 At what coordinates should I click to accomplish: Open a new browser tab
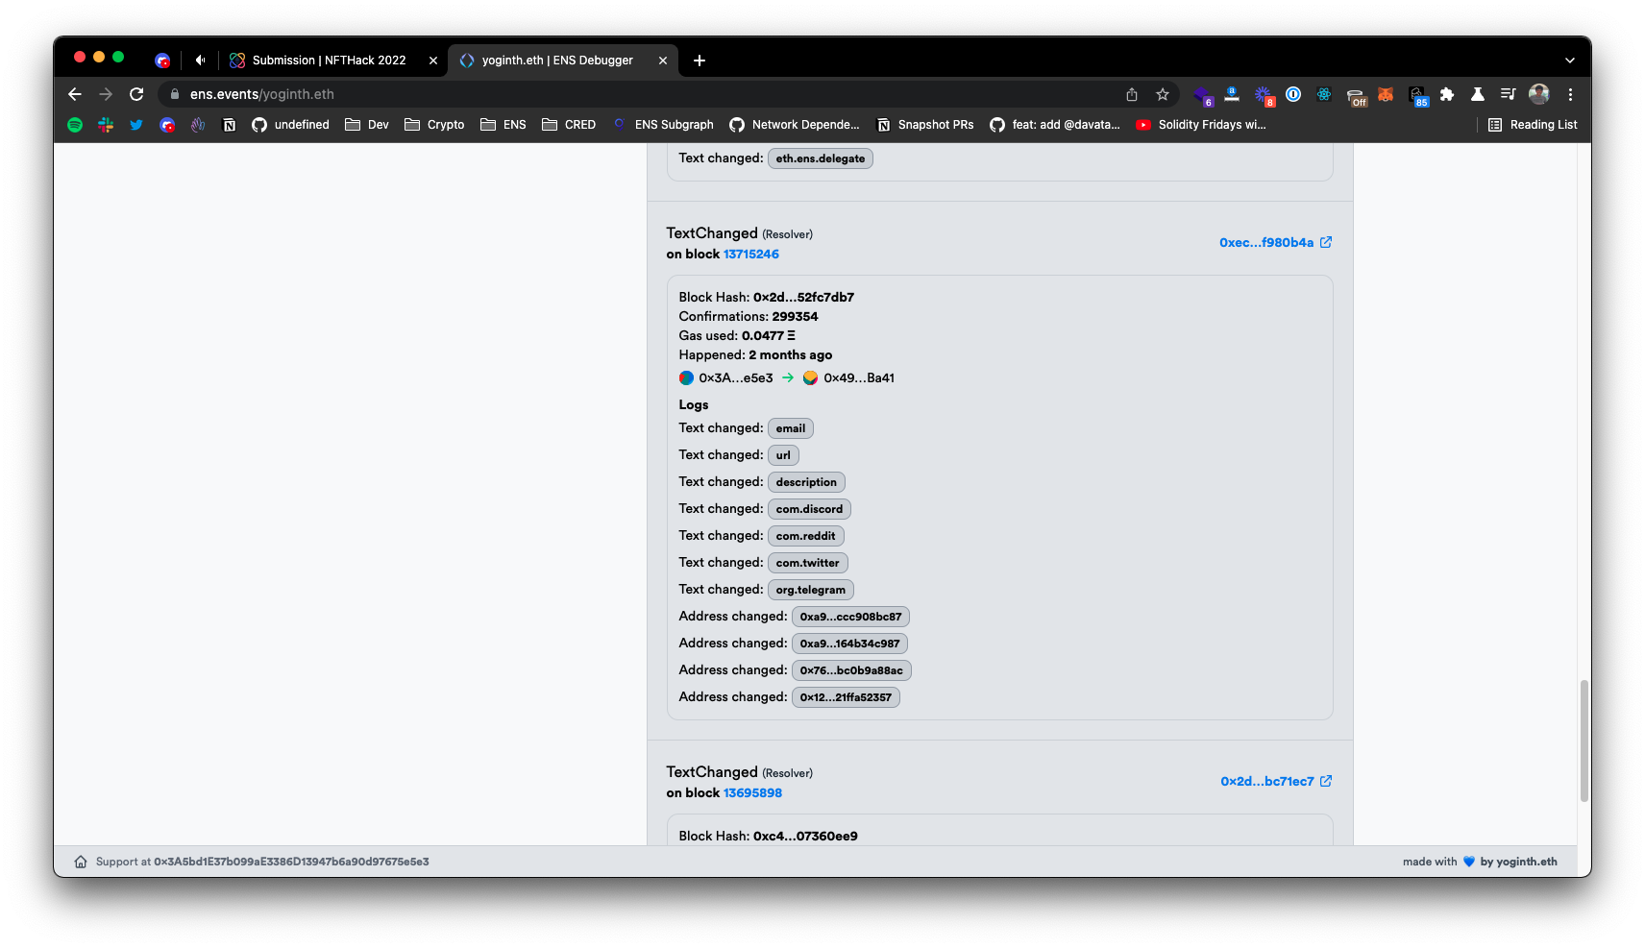point(700,61)
